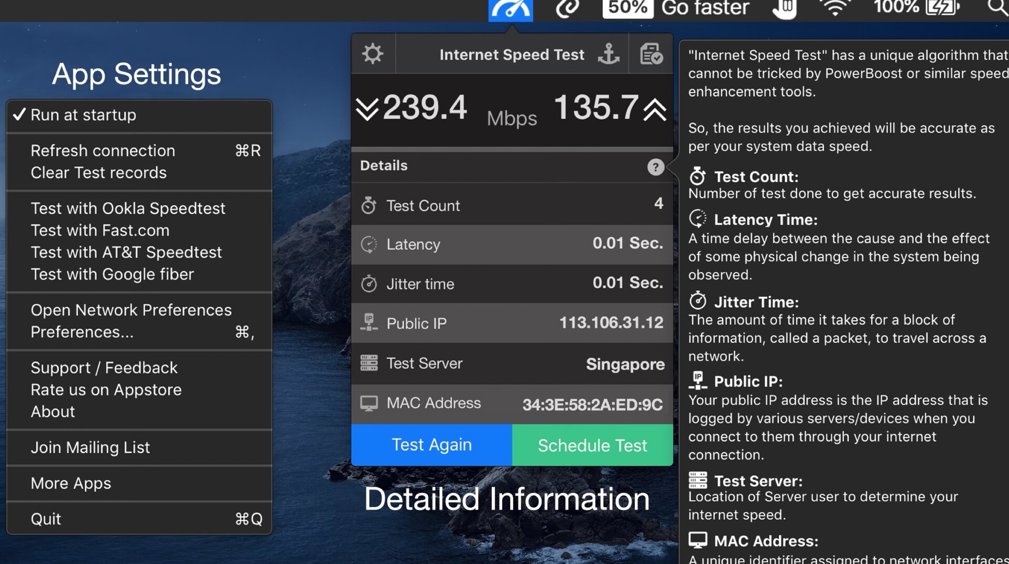The height and width of the screenshot is (564, 1009).
Task: Click the Public IP icon in the help panel
Action: click(x=698, y=380)
